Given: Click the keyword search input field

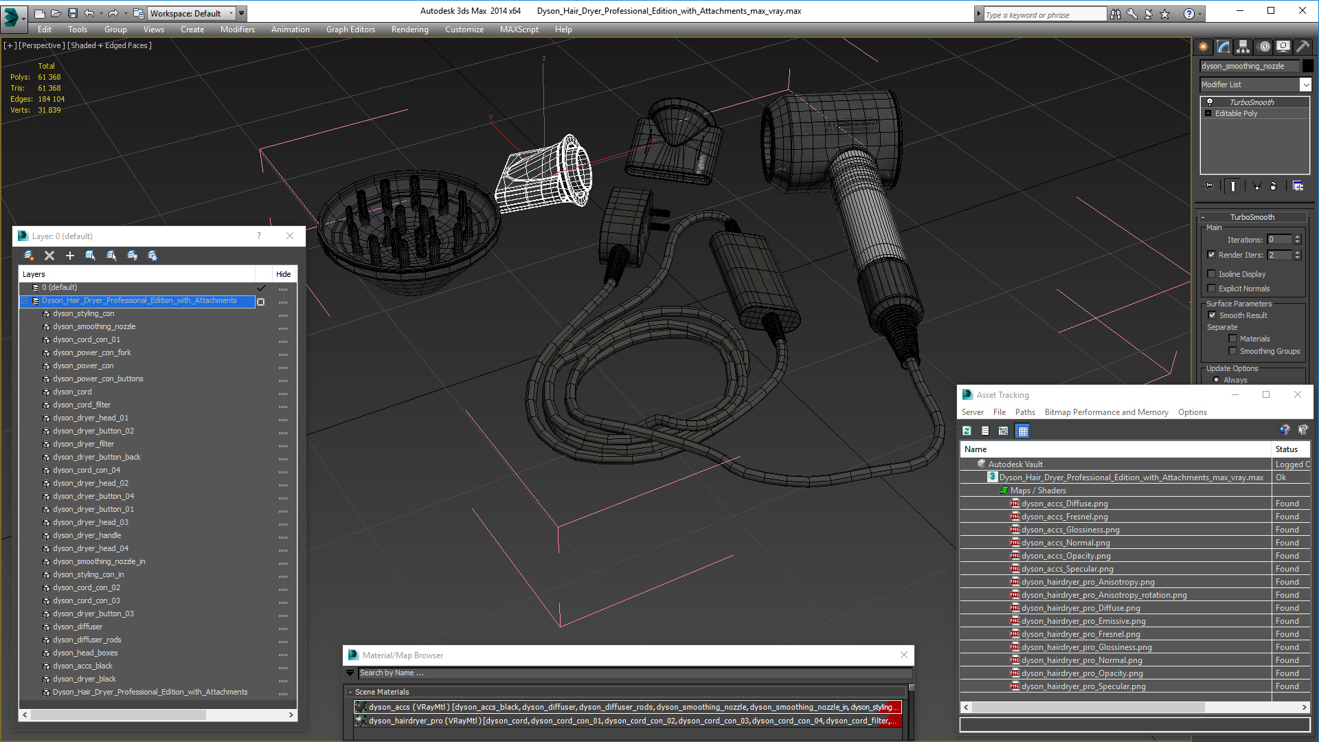Looking at the screenshot, I should pos(1045,14).
